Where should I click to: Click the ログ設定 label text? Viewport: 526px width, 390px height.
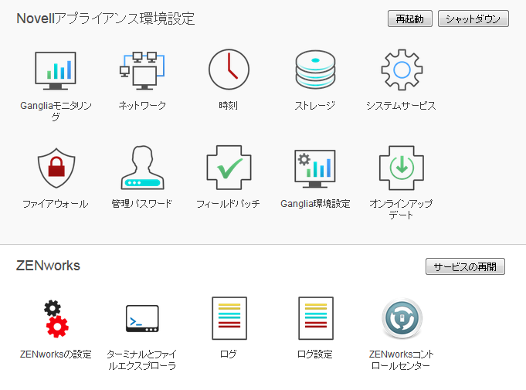(x=315, y=354)
